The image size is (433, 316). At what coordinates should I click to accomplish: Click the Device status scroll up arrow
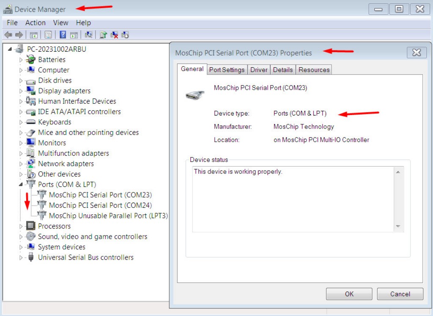point(398,172)
